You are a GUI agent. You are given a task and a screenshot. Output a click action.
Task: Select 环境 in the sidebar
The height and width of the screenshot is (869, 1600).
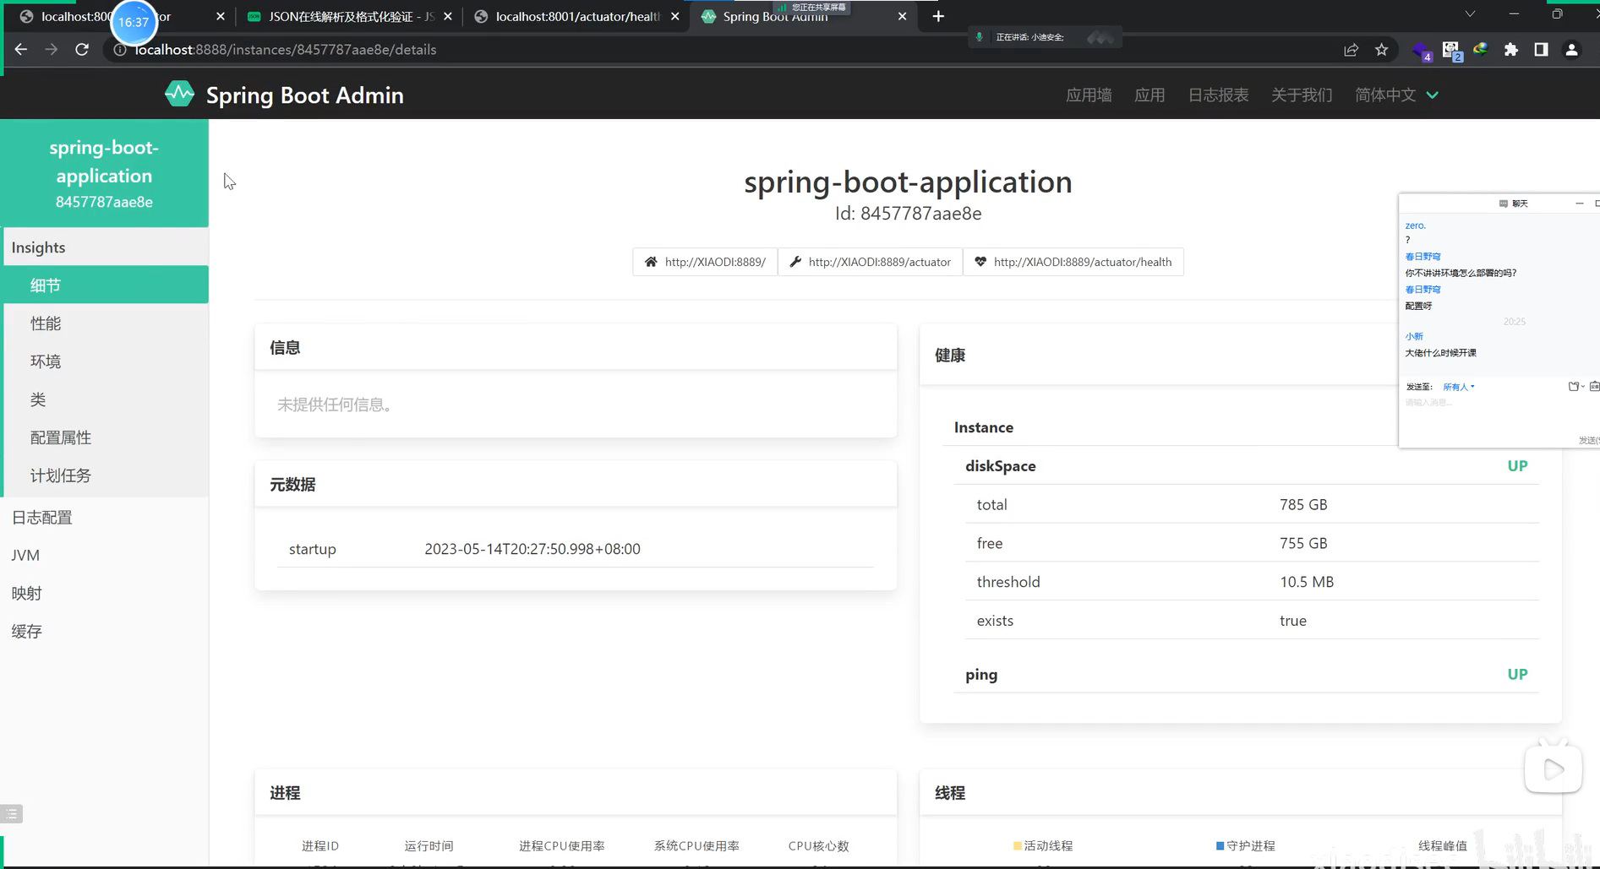coord(106,361)
